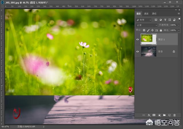183x129 pixels.
Task: Click the link layers icon
Action: coord(144,115)
